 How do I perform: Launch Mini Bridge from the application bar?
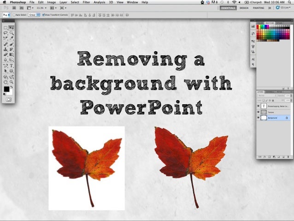(22, 8)
